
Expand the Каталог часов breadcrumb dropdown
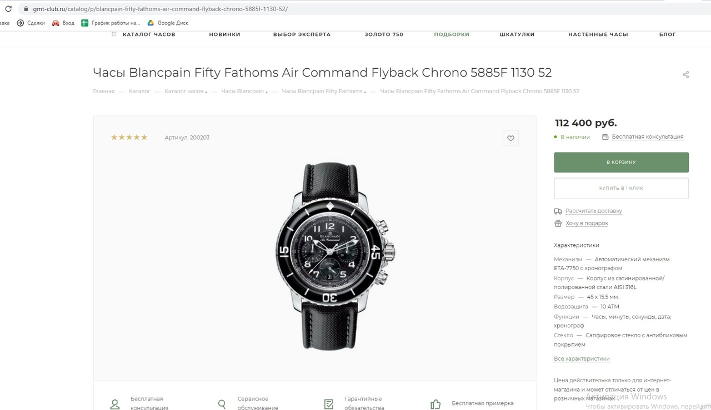(x=206, y=92)
